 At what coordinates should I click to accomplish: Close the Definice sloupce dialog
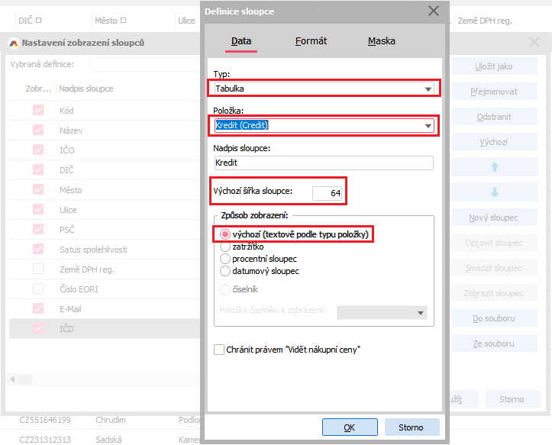(x=434, y=11)
